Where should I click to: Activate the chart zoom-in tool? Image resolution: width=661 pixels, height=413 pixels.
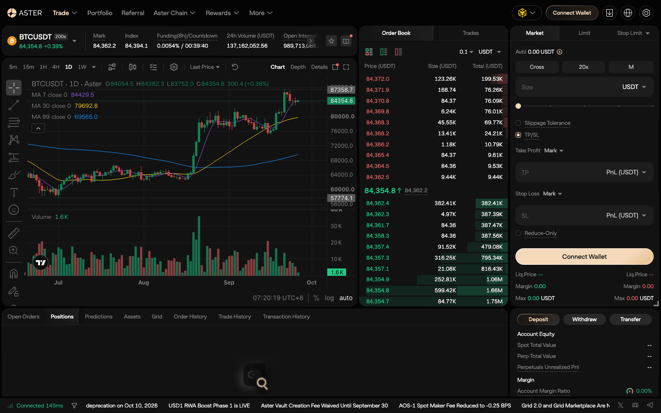[x=14, y=251]
